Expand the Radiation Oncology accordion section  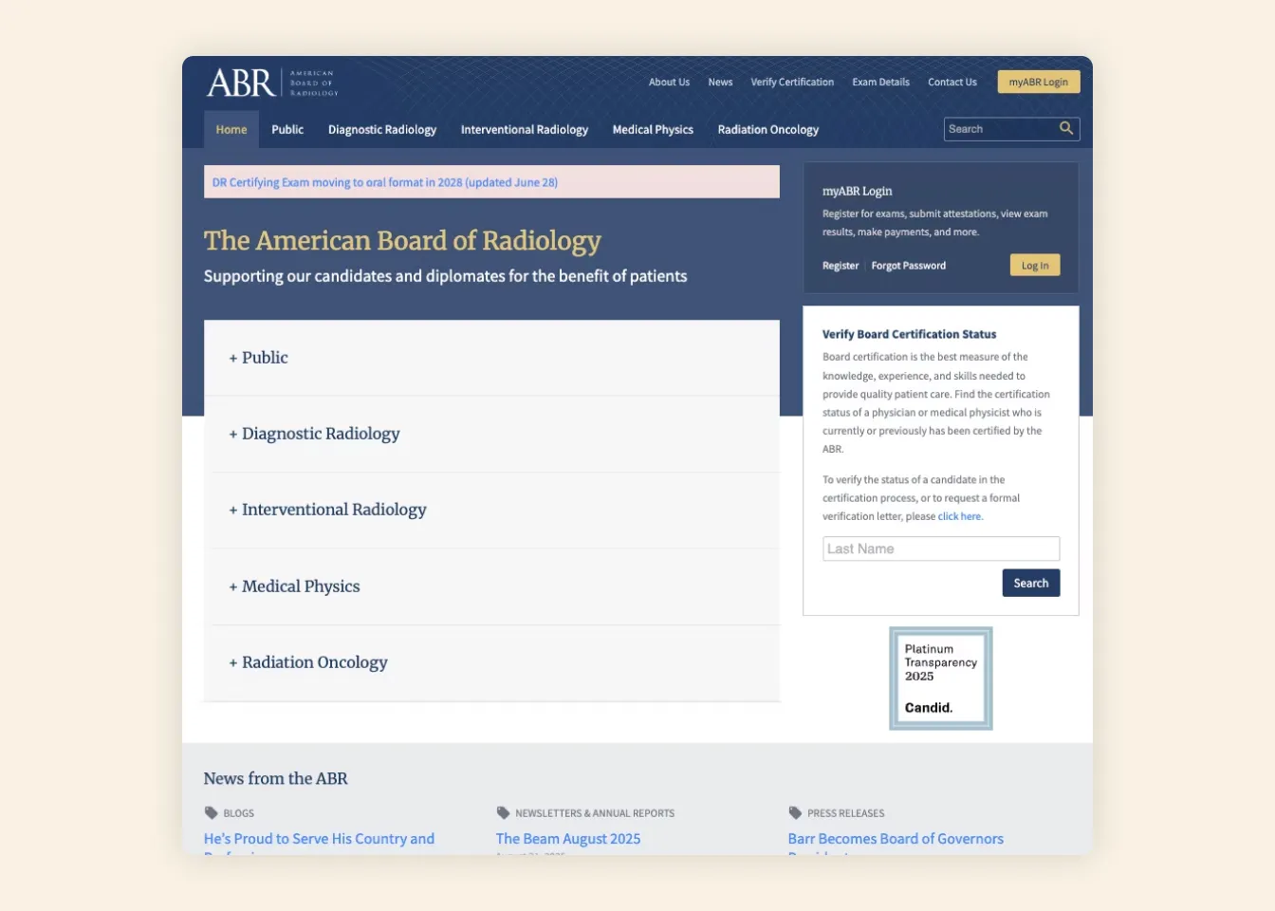[x=491, y=662]
